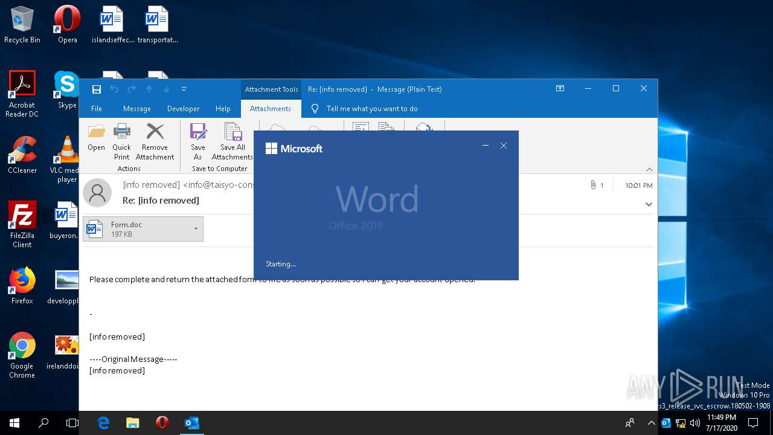
Task: Switch to the Developer ribbon tab
Action: coord(183,109)
